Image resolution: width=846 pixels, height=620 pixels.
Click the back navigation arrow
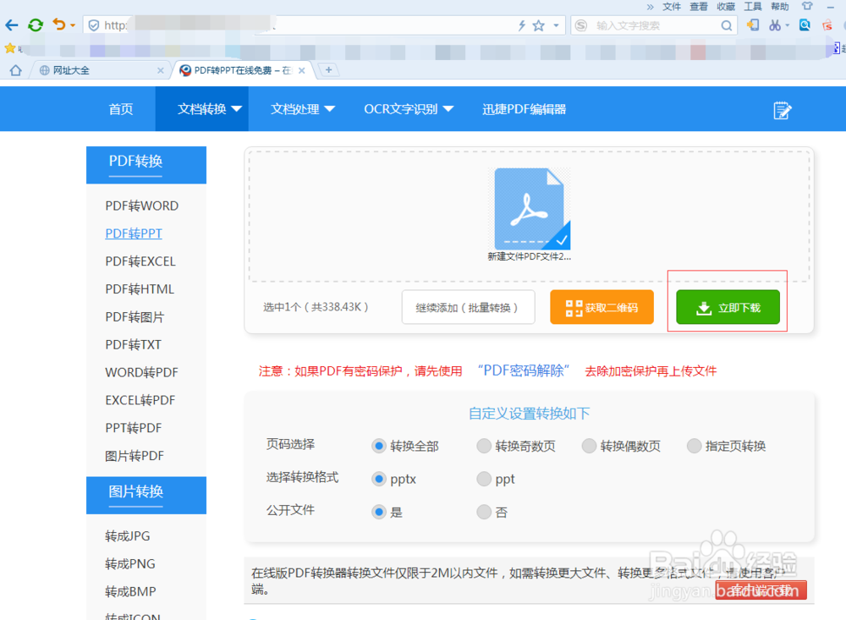point(11,25)
